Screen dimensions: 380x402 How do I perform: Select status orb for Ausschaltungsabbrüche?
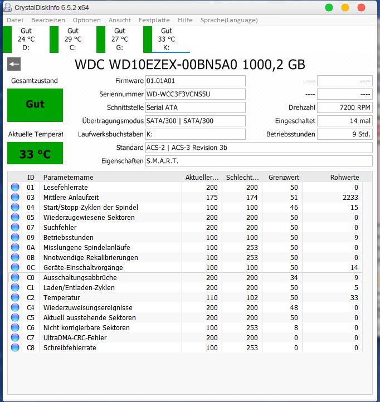pyautogui.click(x=15, y=277)
